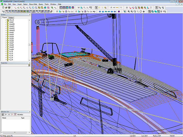Click the Rotate view circular-arrows icon
Viewport: 183px width, 137px height.
click(x=141, y=11)
